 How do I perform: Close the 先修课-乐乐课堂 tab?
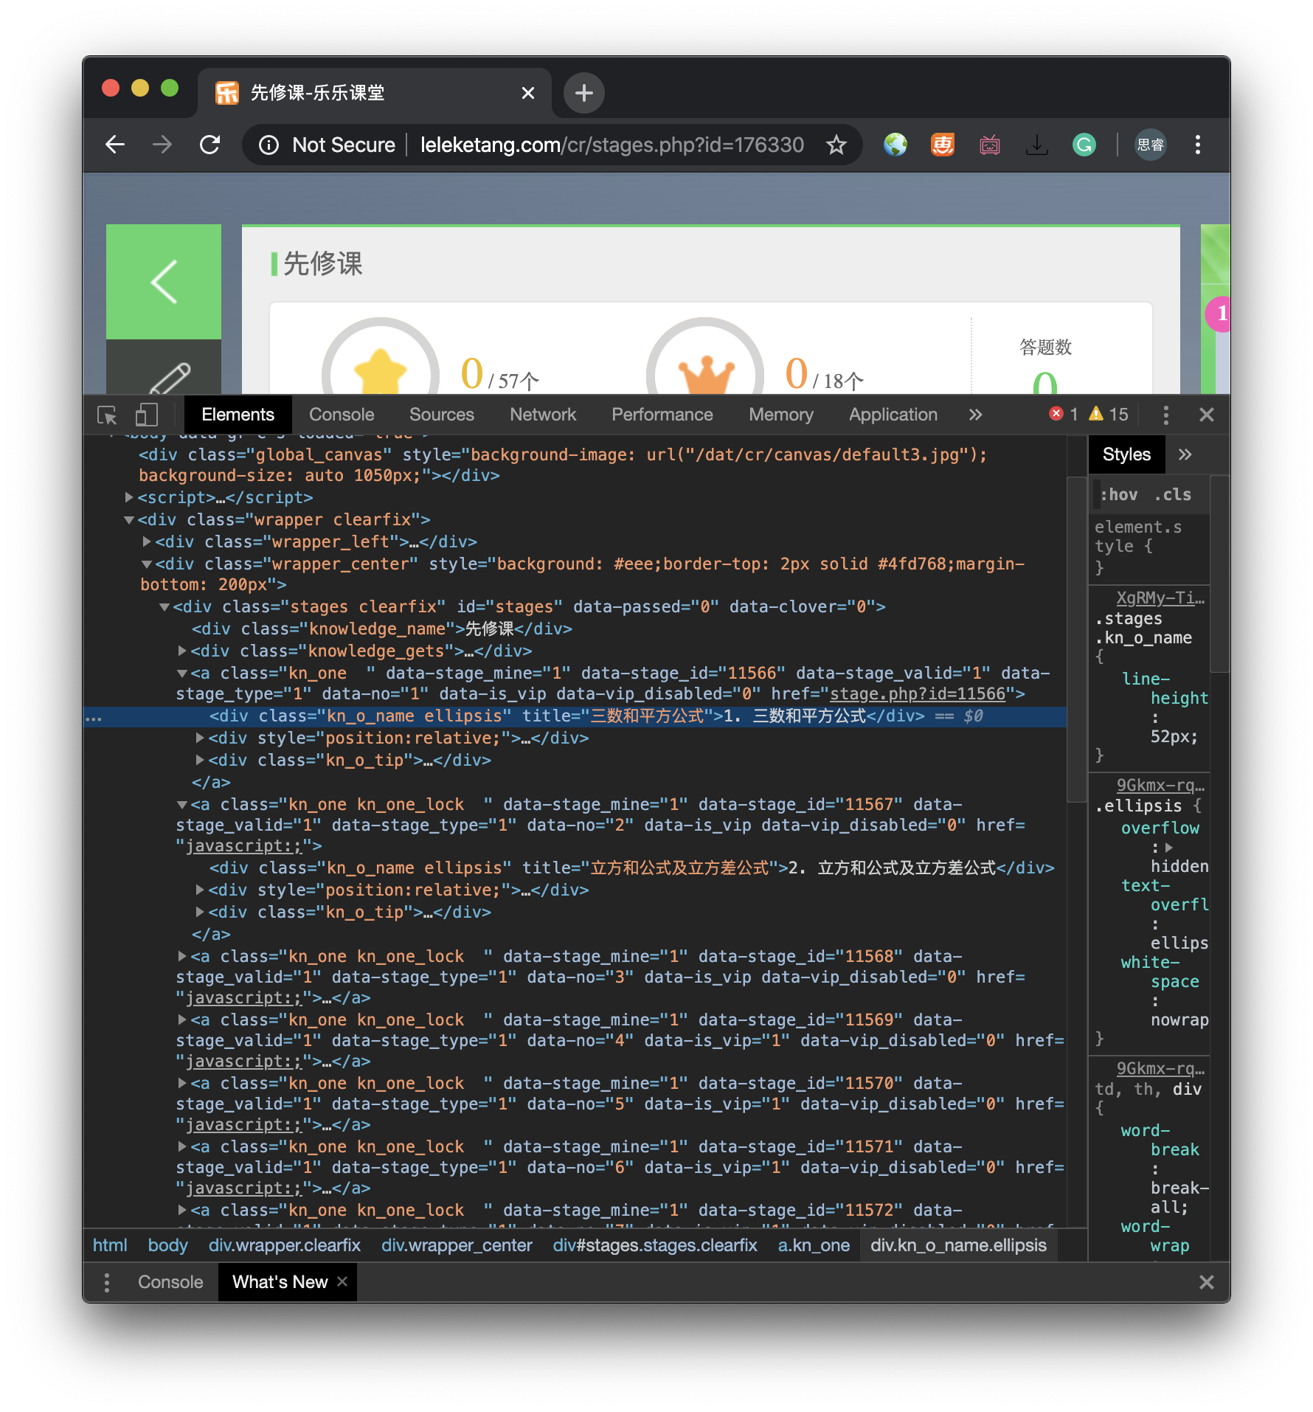pos(528,93)
